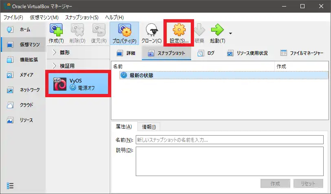The width and height of the screenshot is (331, 194).
Task: Open クラウド in the left sidebar
Action: [23, 105]
